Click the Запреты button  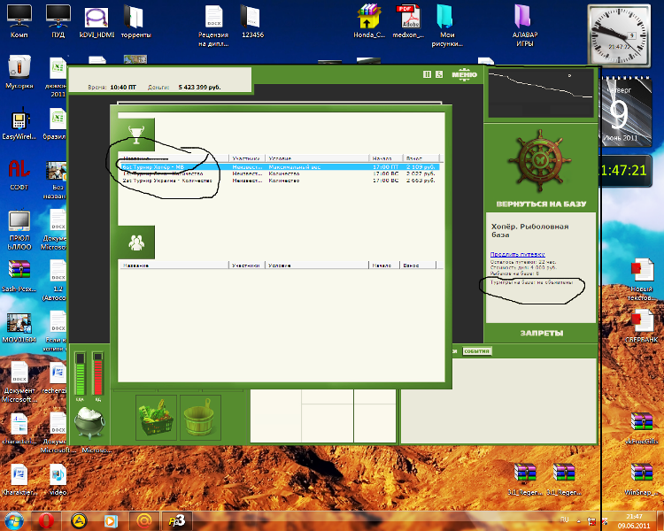542,334
